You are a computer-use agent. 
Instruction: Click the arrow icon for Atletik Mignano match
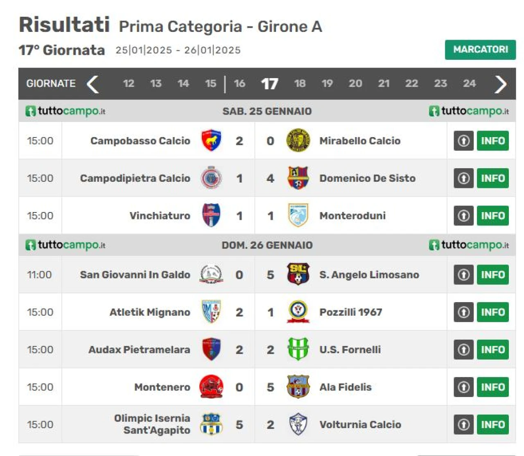tap(463, 312)
